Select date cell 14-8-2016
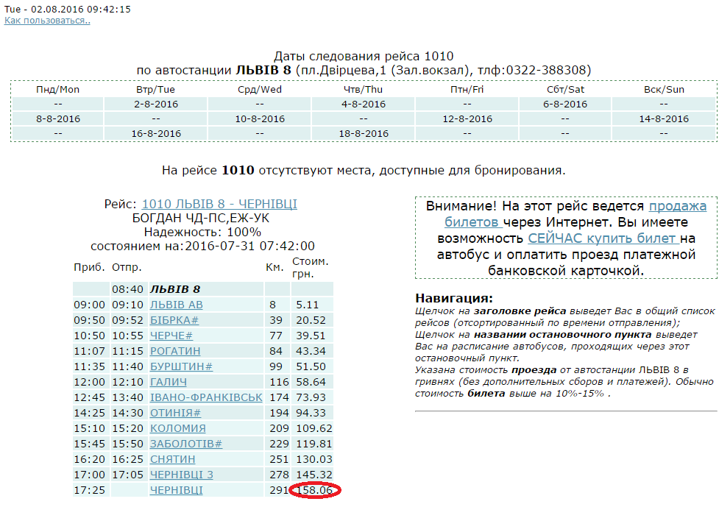 (x=664, y=119)
